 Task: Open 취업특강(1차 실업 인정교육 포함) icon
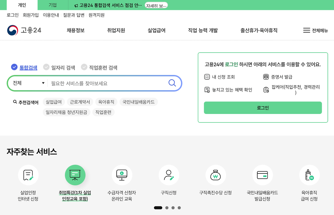pos(75,175)
